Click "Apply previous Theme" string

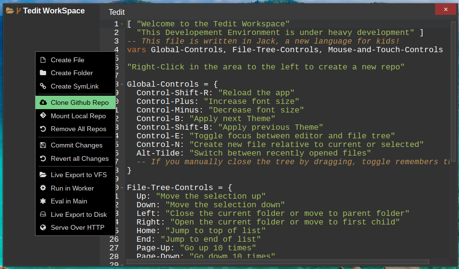click(x=271, y=127)
